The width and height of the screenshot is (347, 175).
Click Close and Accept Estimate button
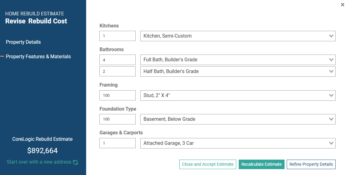coord(208,164)
